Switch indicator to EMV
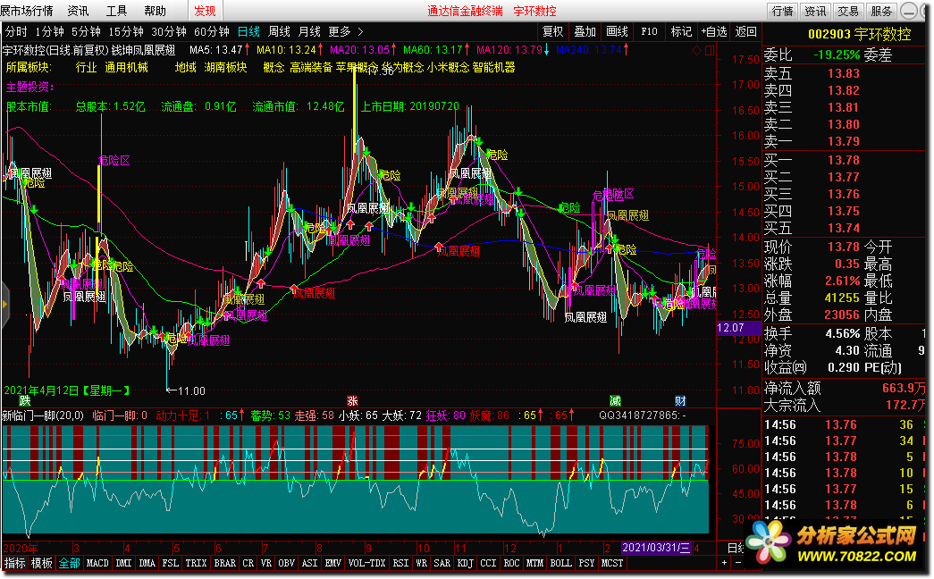This screenshot has width=934, height=579. (333, 563)
